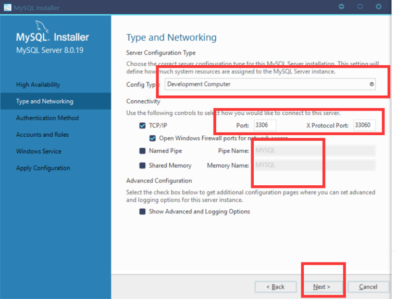Check Show Advanced and Logging Options
396x299 pixels.
pyautogui.click(x=143, y=211)
